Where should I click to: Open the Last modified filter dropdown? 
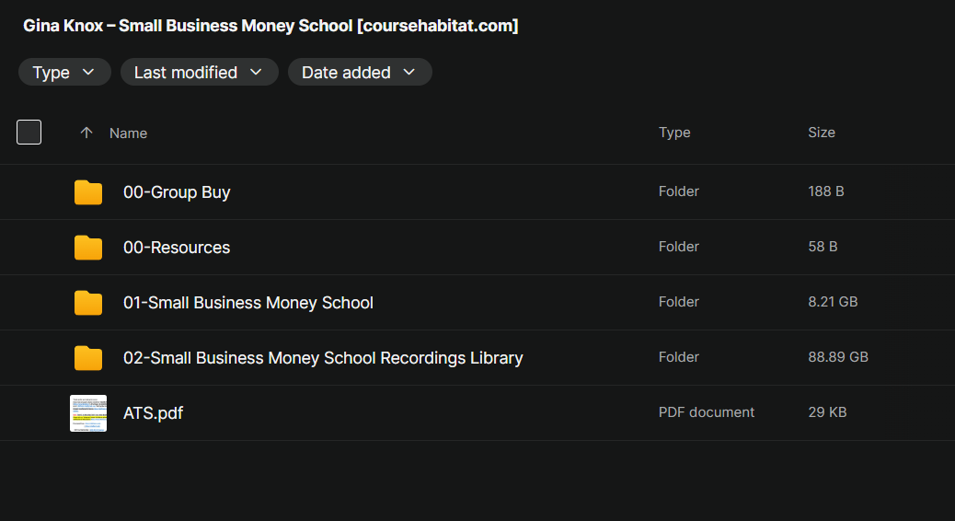coord(199,73)
